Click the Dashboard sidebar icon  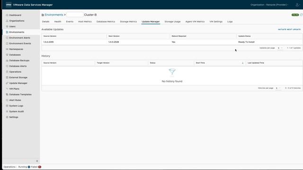coord(7,15)
